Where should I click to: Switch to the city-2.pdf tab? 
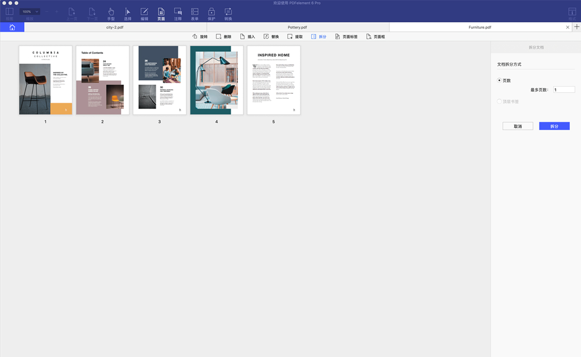coord(115,27)
